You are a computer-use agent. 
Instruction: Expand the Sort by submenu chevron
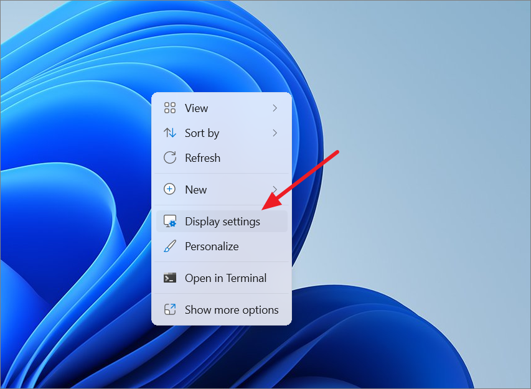tap(275, 133)
